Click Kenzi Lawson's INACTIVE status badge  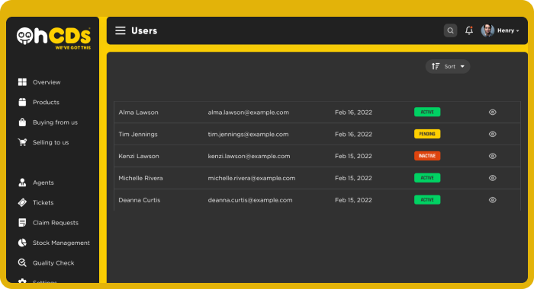click(427, 156)
